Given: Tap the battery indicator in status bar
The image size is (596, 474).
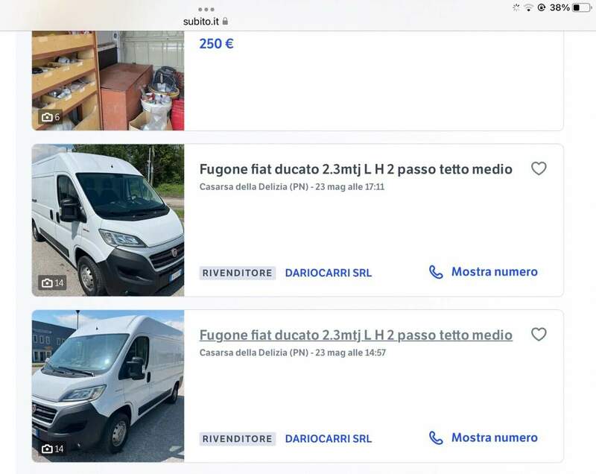Looking at the screenshot, I should tap(582, 7).
